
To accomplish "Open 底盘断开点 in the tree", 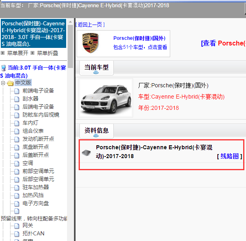I will 35,147.
